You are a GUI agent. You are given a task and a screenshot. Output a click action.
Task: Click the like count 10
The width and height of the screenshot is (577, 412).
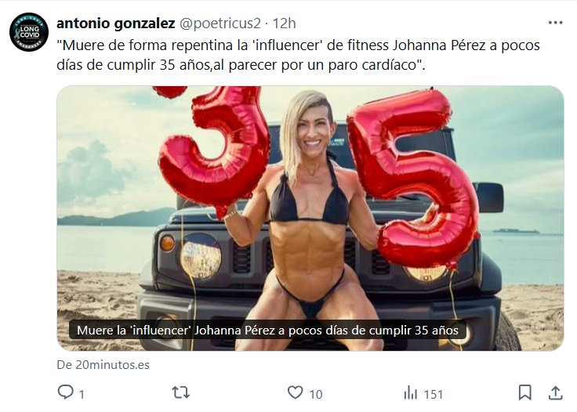(x=316, y=395)
